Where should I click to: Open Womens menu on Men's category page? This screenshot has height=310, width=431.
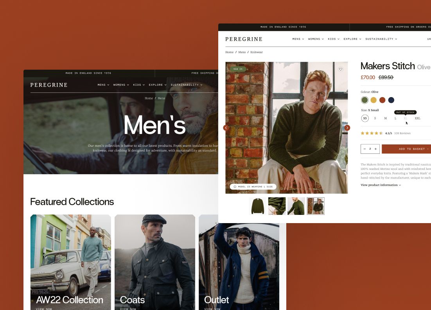coord(121,85)
